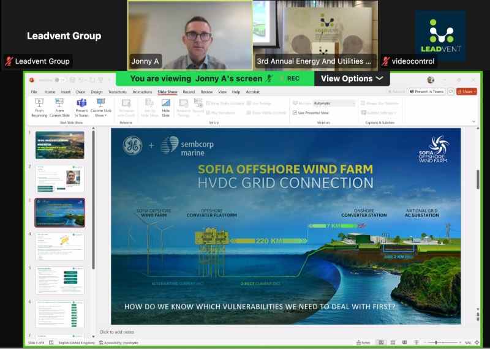Switch to Slide Sorter view icon

(393, 343)
